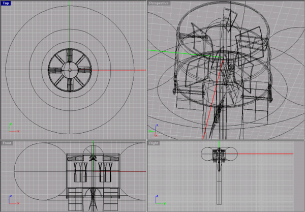Screen dimensions: 305x212
Task: Pick the outermost circle in Top viewport
Action: pyautogui.click(x=70, y=7)
